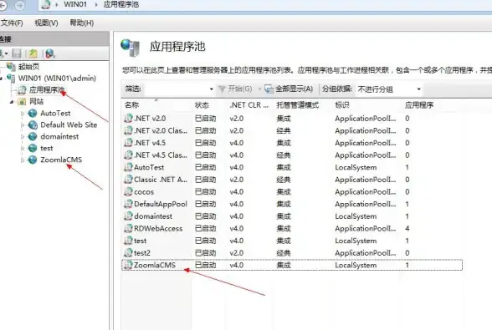
Task: Click the address bar server icon
Action: coord(46,5)
